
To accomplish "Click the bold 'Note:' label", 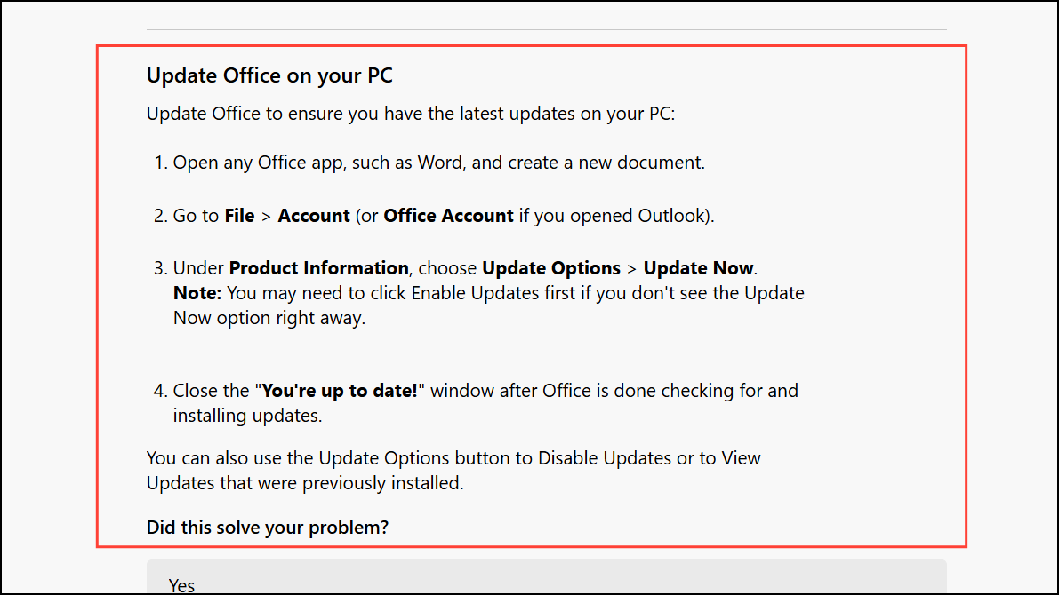I will click(x=197, y=293).
